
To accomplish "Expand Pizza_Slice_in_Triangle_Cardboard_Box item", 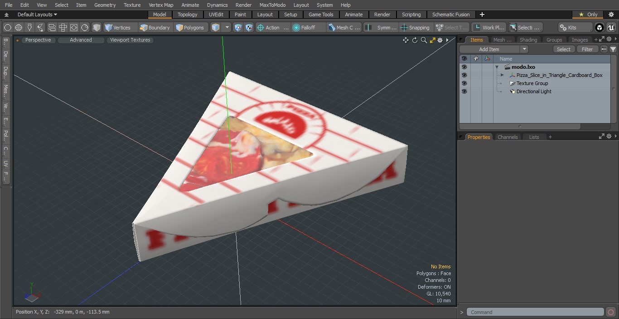I will tap(502, 75).
